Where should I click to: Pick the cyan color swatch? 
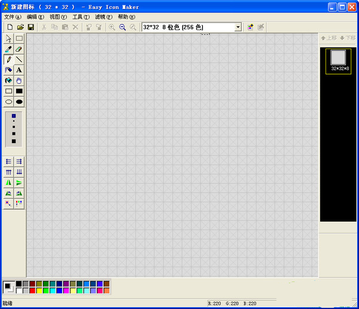tap(53, 290)
